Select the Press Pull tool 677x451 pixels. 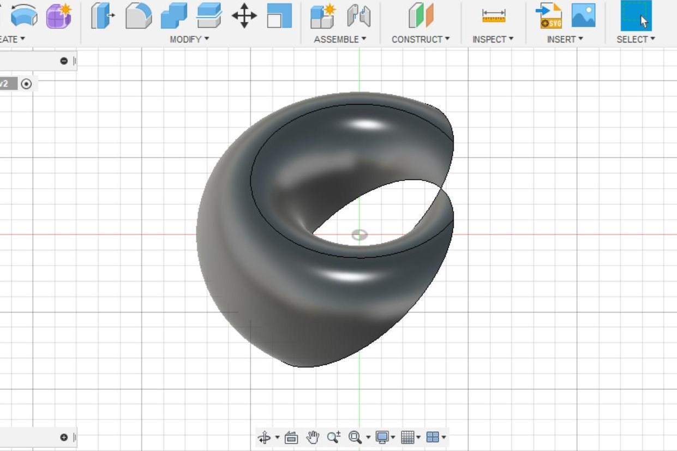click(101, 16)
